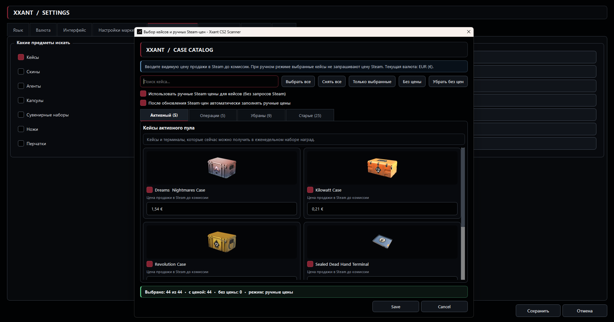The image size is (614, 322).
Task: Click Отмена in the settings window
Action: (x=585, y=311)
